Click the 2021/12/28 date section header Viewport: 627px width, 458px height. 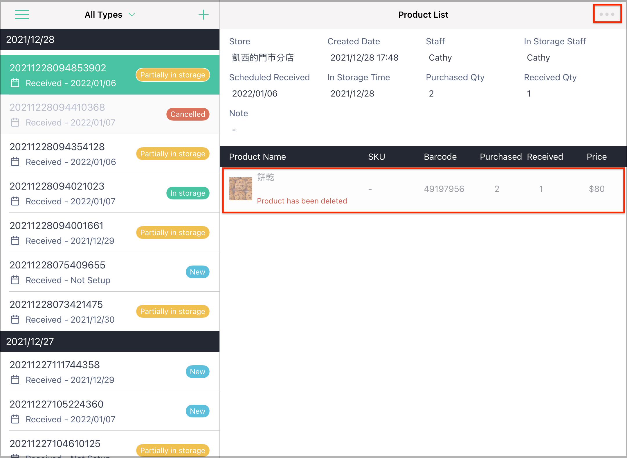click(x=110, y=39)
